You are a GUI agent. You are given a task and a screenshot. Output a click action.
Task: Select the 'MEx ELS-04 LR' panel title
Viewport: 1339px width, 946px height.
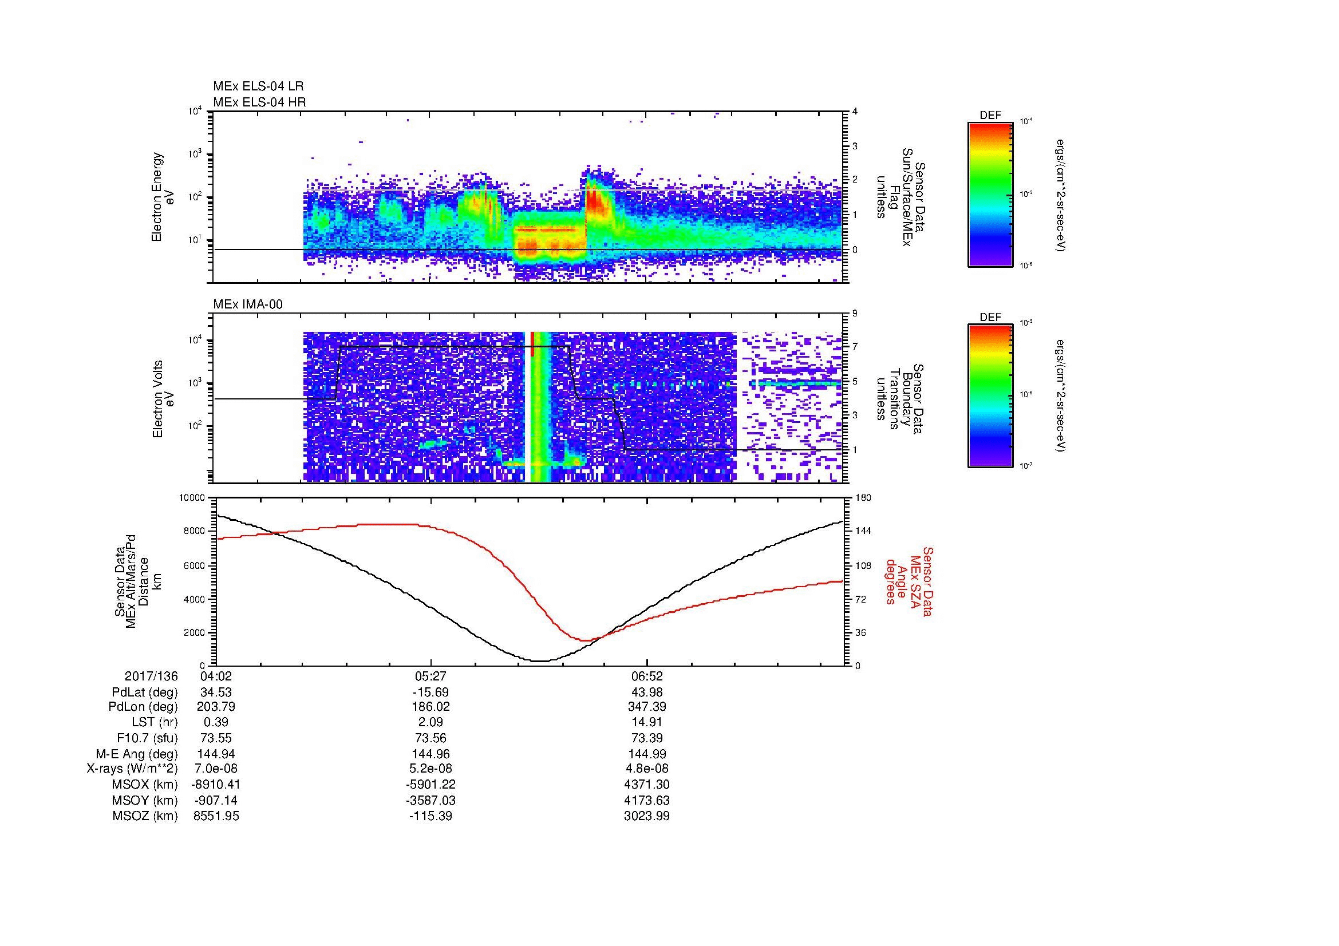[x=258, y=86]
